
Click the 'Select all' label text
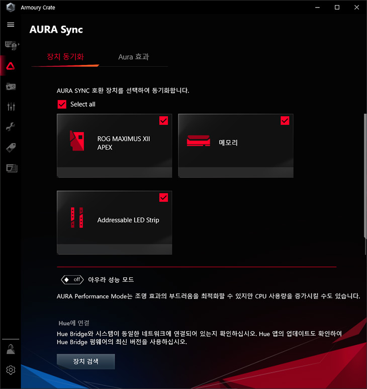[x=83, y=104]
